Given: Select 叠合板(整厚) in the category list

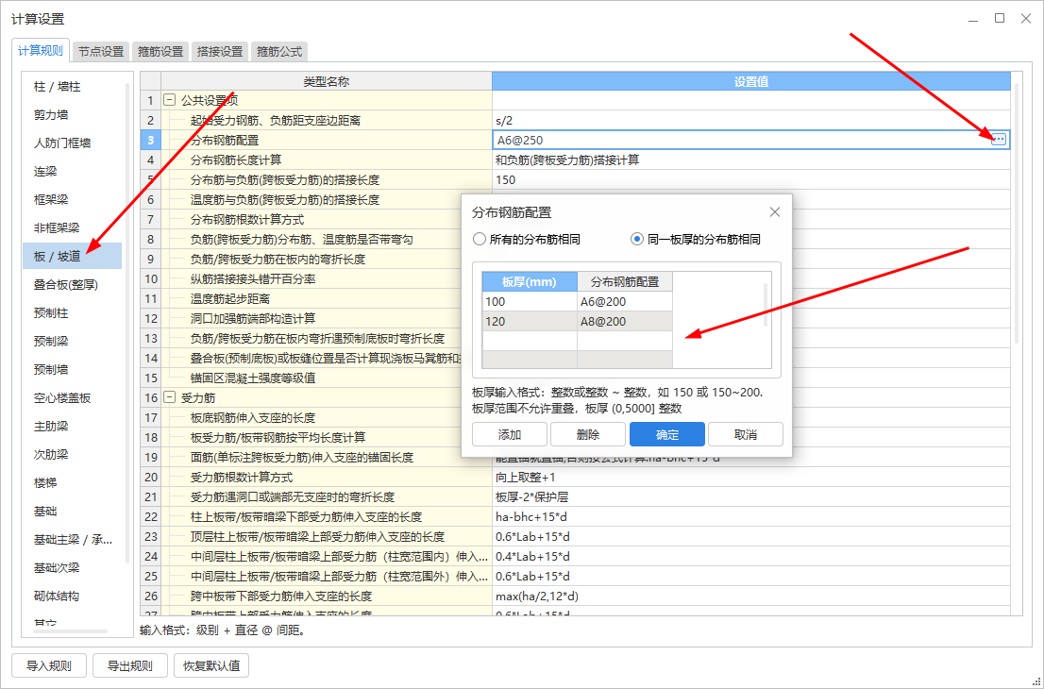Looking at the screenshot, I should [73, 284].
